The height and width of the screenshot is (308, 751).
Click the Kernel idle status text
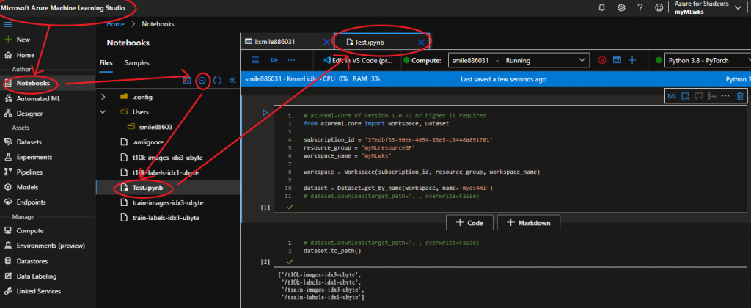[x=301, y=79]
